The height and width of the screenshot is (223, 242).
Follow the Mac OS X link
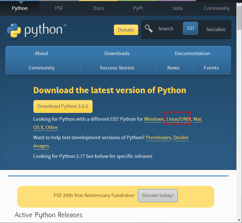(198, 119)
